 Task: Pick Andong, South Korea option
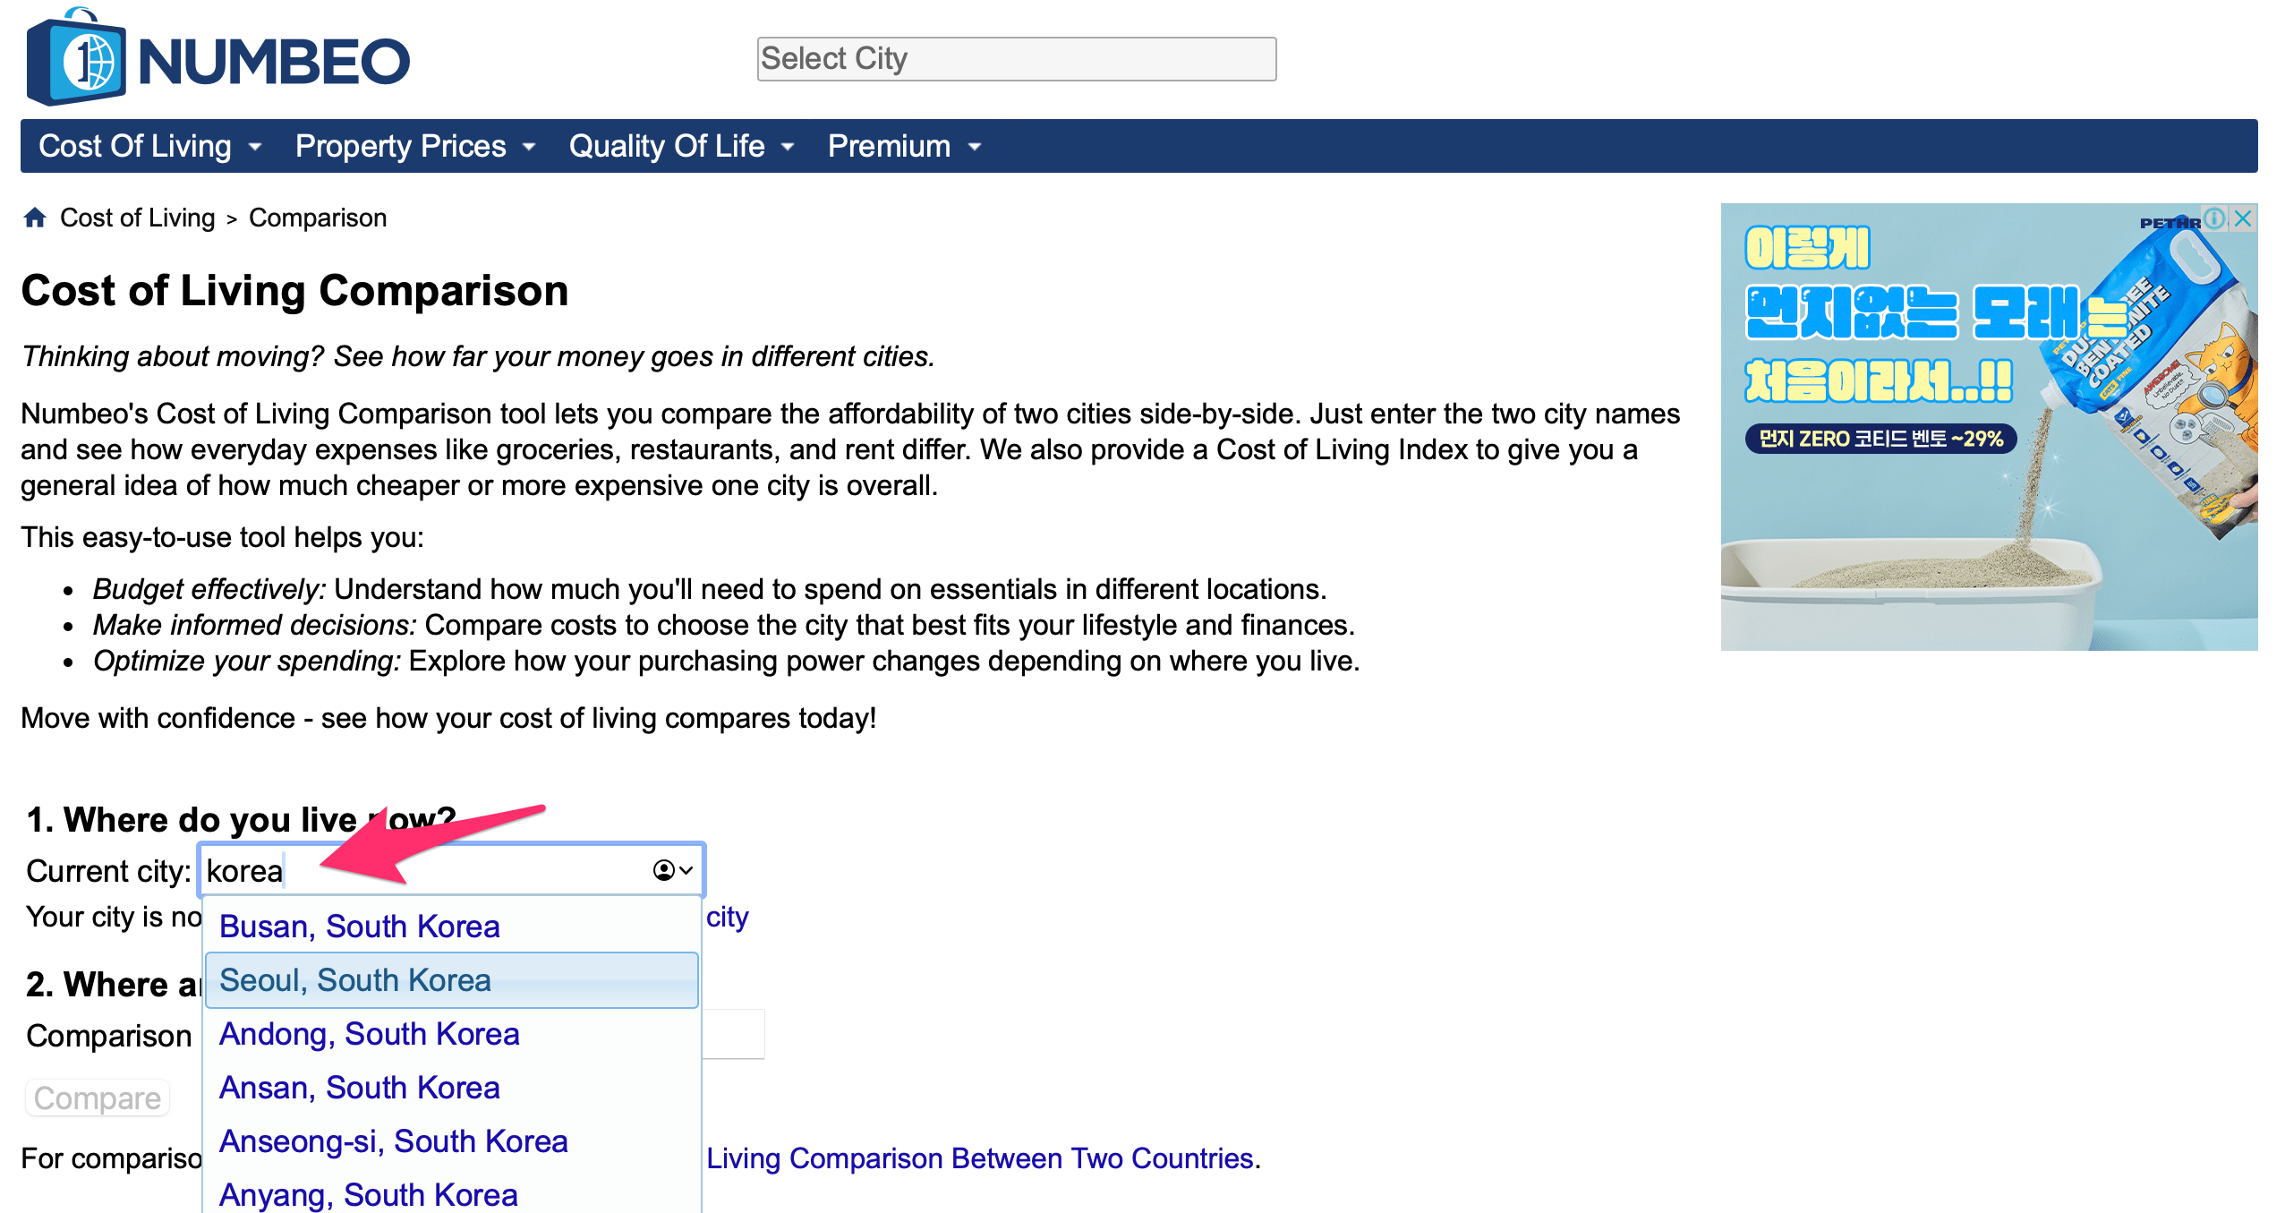pos(370,1034)
